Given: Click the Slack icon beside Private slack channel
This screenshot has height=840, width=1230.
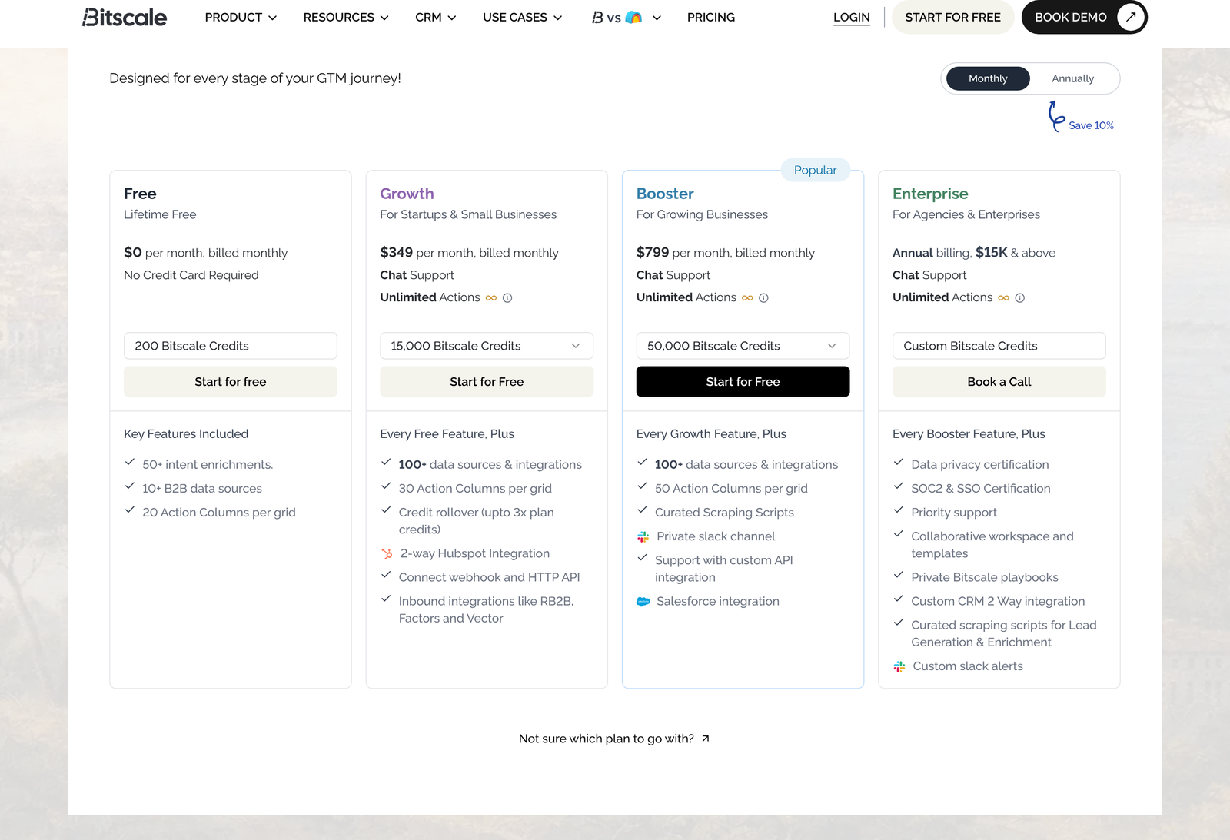Looking at the screenshot, I should click(x=643, y=536).
